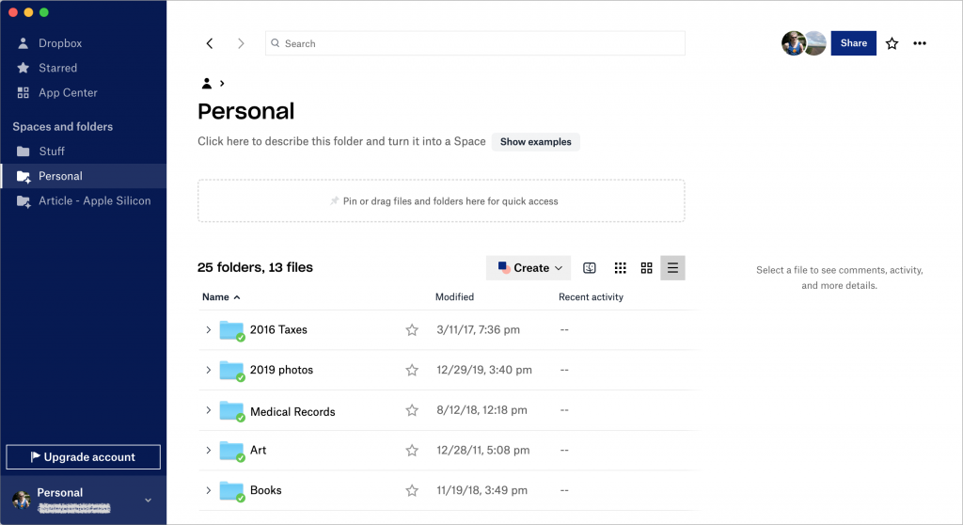Click the back navigation arrow
963x525 pixels.
coord(209,43)
